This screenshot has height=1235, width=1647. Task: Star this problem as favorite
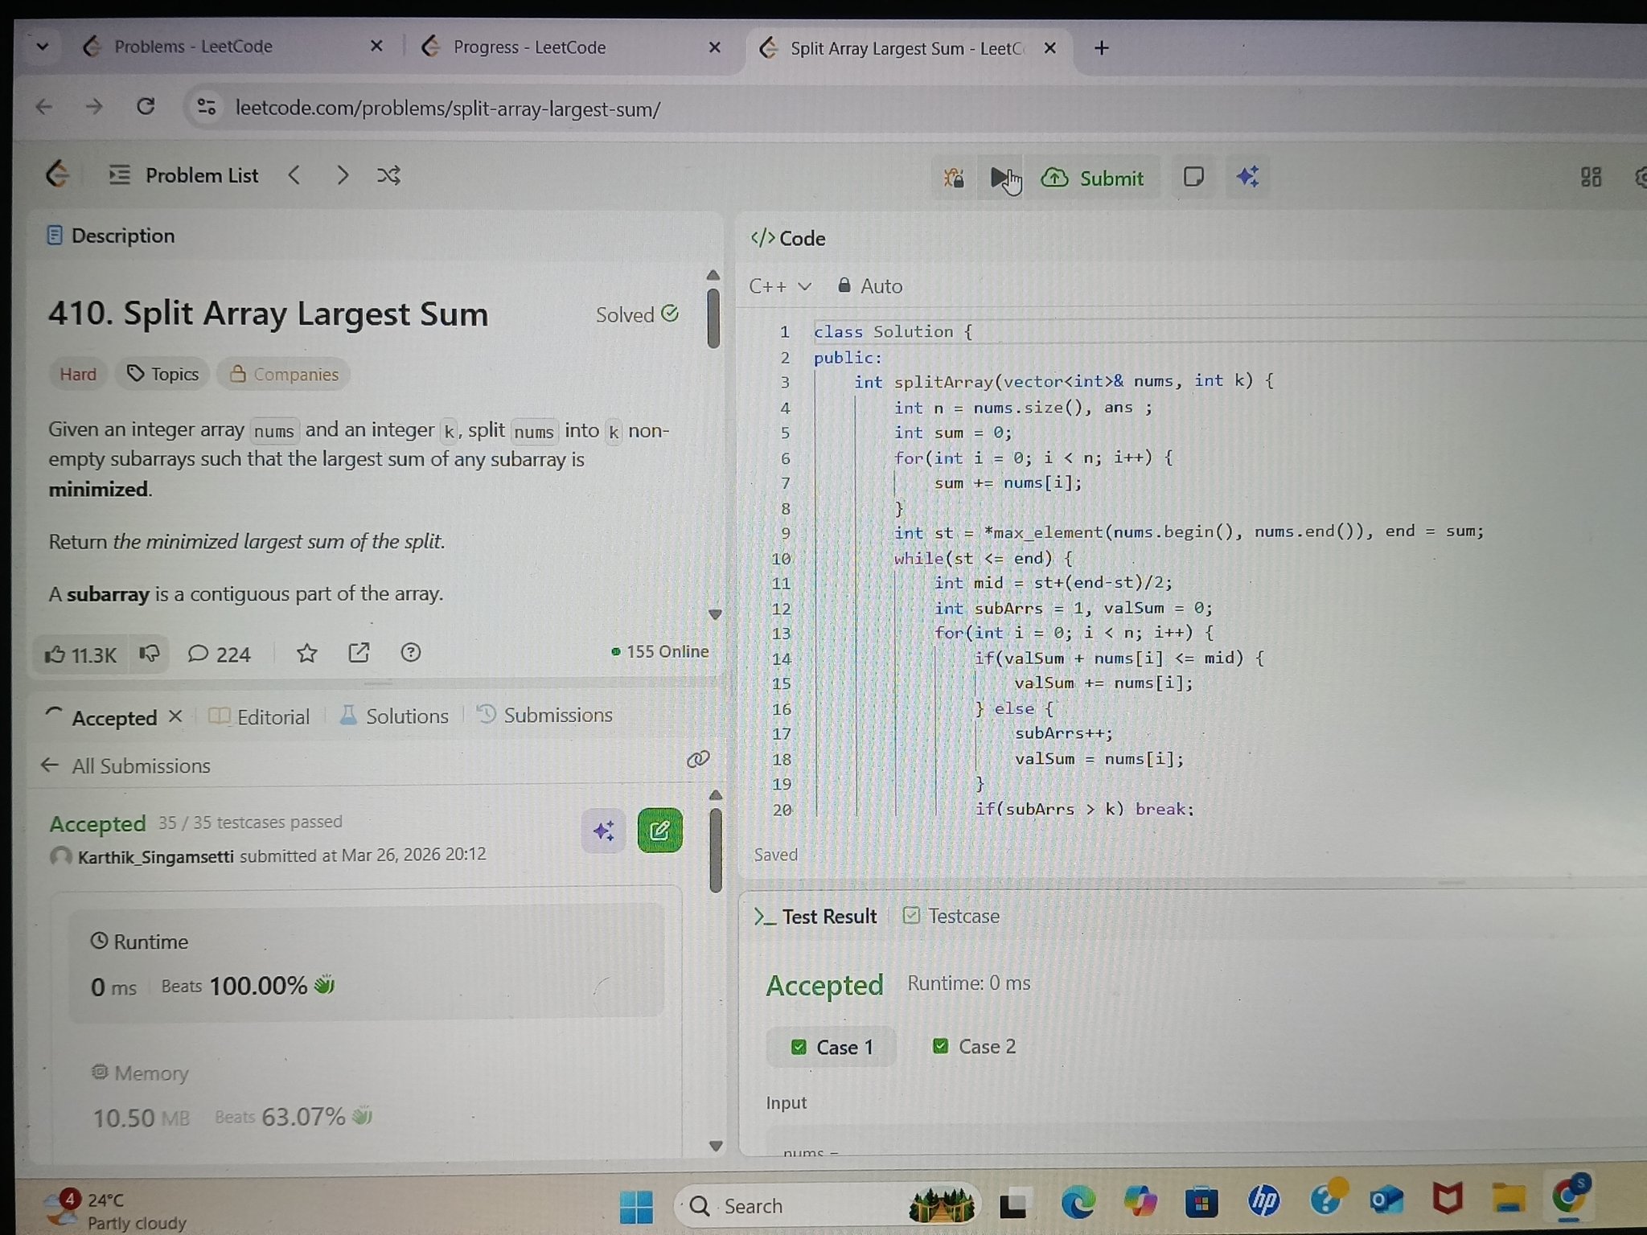point(306,653)
